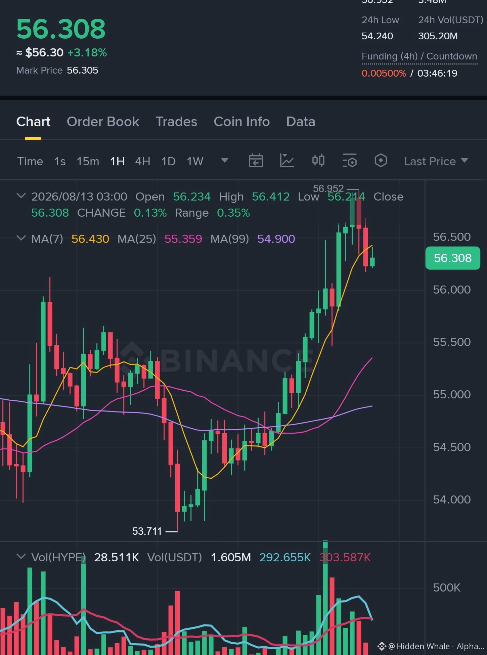Click the 24h Low value 54.240
This screenshot has width=487, height=655.
click(x=377, y=36)
